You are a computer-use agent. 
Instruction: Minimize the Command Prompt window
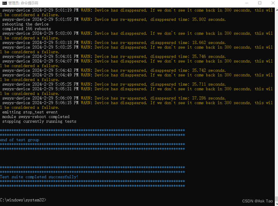247,3
